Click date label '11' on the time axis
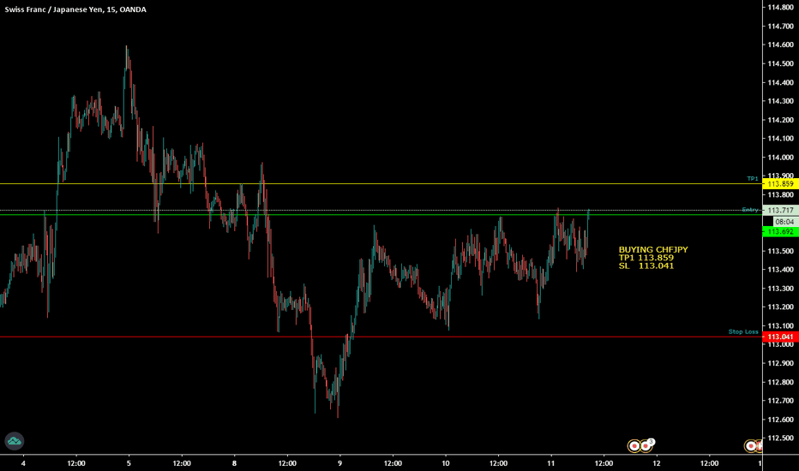799x471 pixels. [551, 463]
